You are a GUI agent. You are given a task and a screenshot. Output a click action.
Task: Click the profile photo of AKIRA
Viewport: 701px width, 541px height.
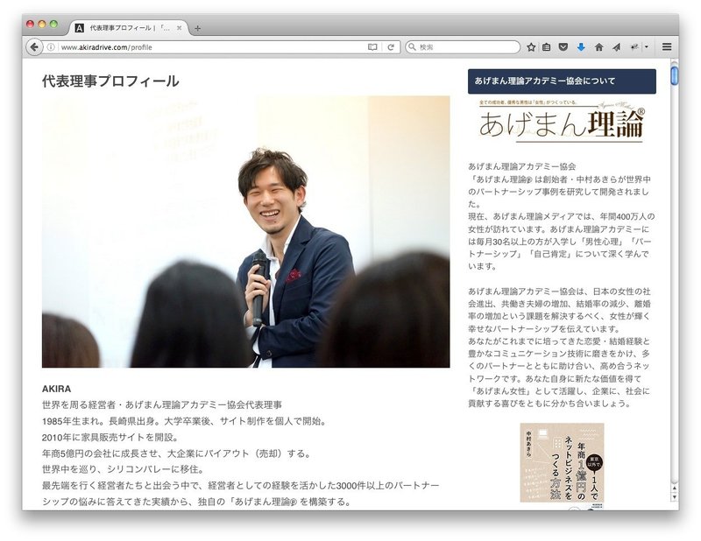[246, 231]
